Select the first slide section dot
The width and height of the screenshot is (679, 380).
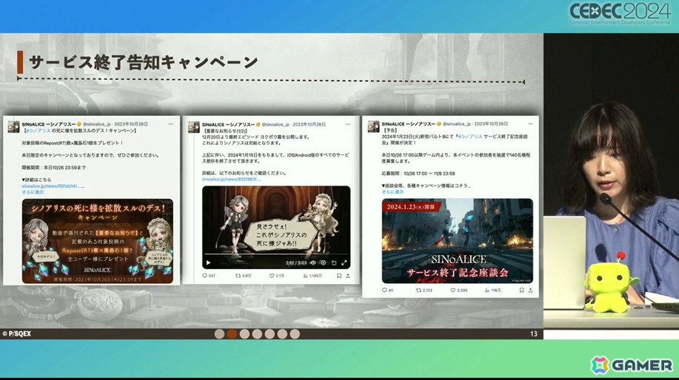pos(220,333)
